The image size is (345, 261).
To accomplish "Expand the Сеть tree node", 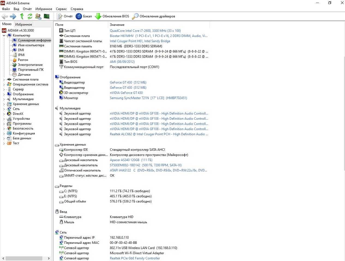I will pos(4,109).
